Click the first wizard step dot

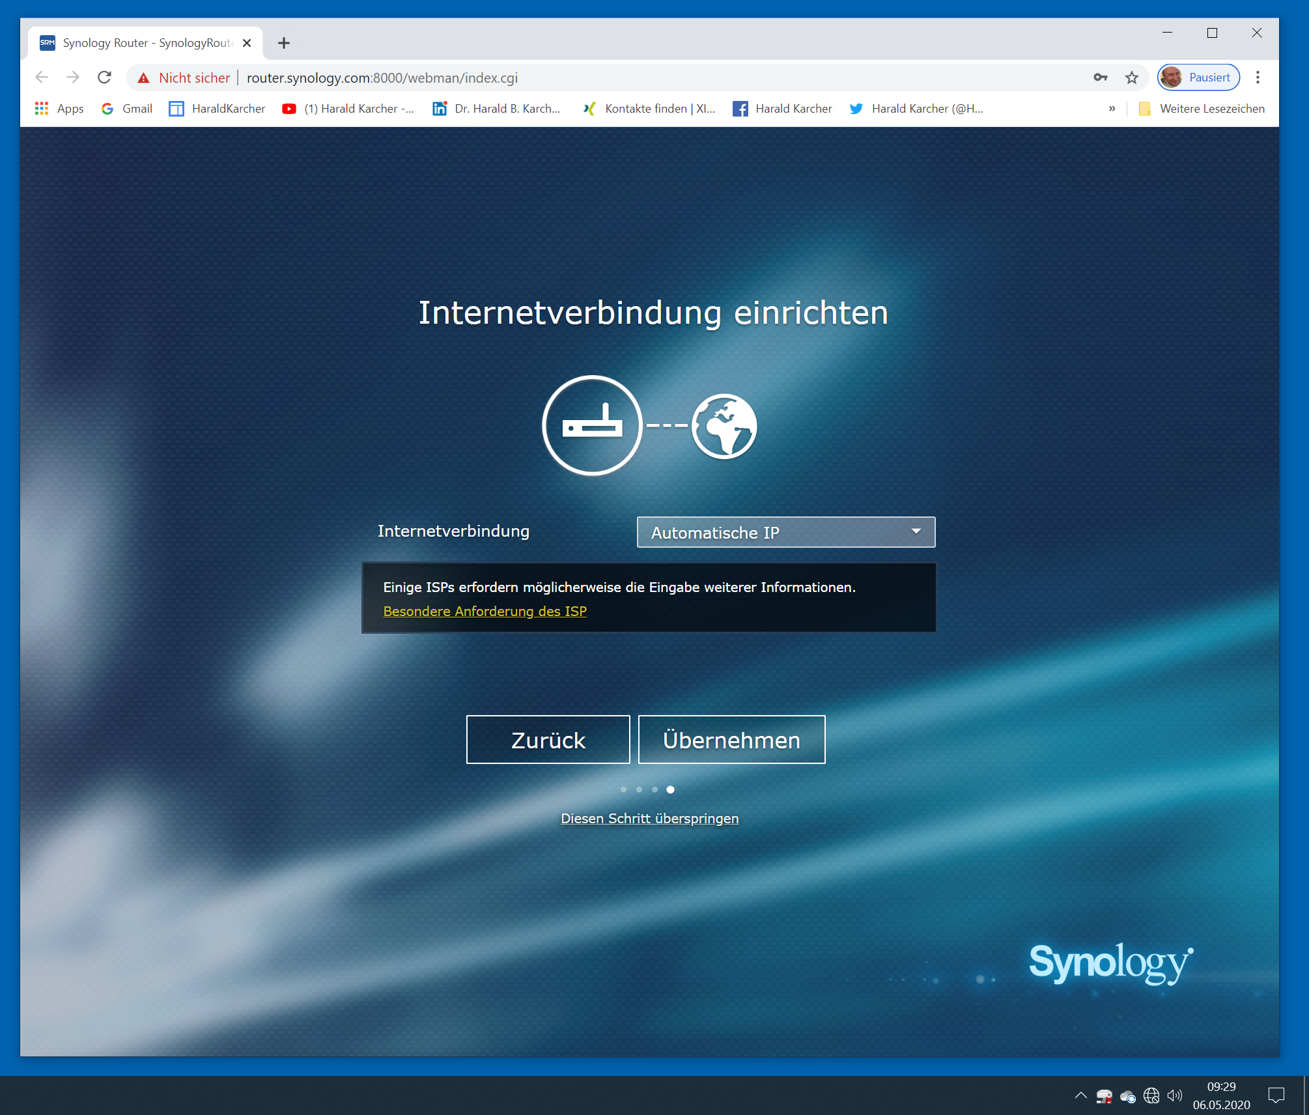pos(623,789)
